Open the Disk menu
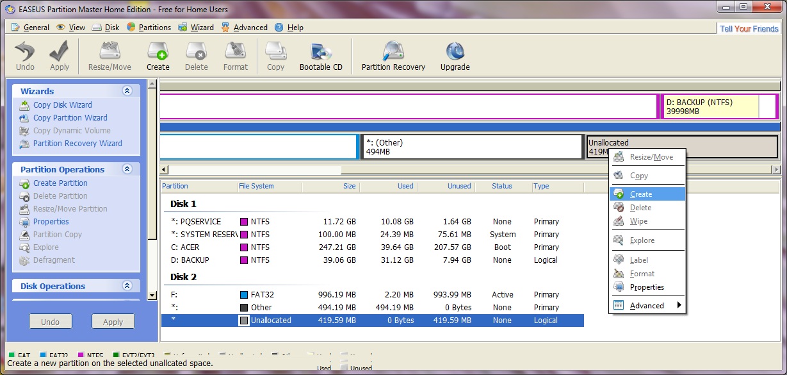This screenshot has height=375, width=787. point(106,28)
